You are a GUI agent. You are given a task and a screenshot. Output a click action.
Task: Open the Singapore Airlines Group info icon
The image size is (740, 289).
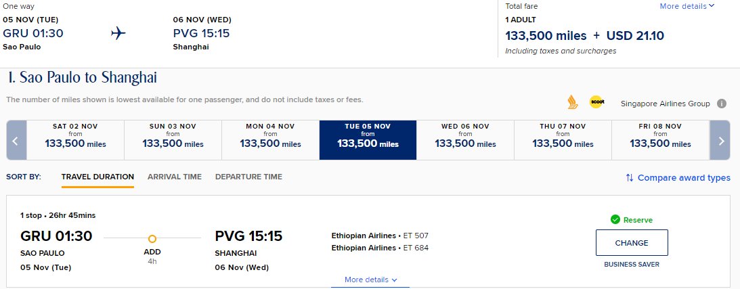point(722,104)
